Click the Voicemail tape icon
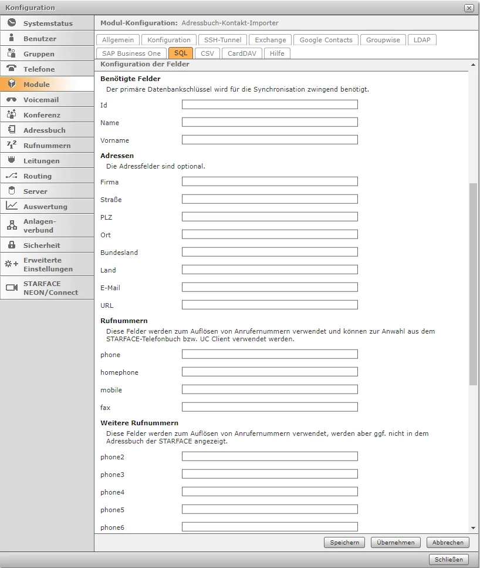480x568 pixels. coord(12,99)
